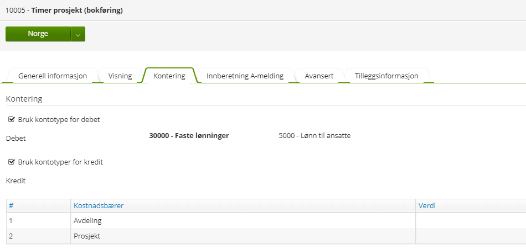Open the Avansert tab
The width and height of the screenshot is (526, 249).
pyautogui.click(x=319, y=76)
